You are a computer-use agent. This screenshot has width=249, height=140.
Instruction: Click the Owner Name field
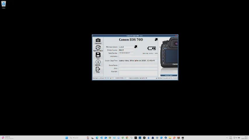pos(138,65)
